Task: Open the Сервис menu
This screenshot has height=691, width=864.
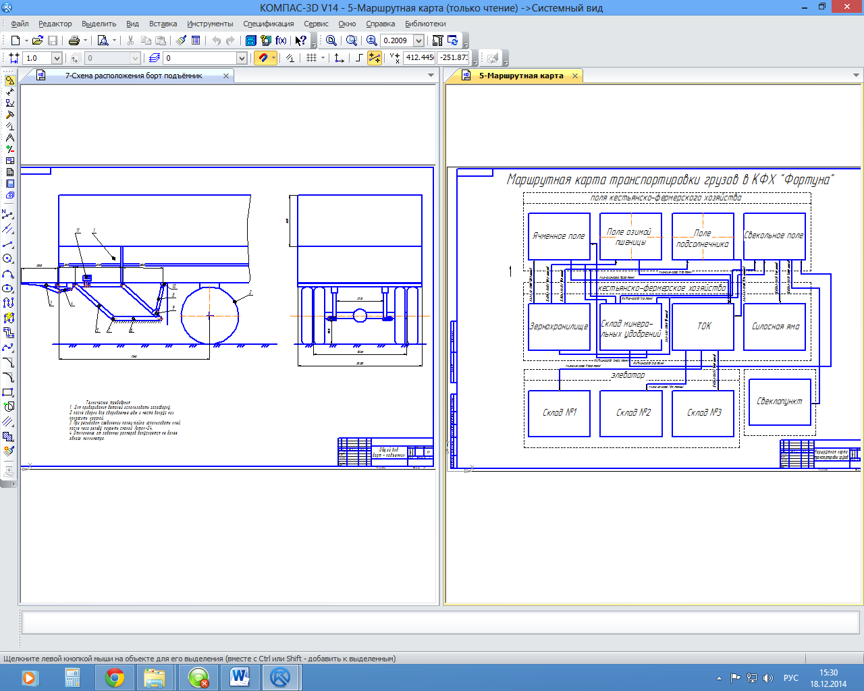Action: pos(316,24)
